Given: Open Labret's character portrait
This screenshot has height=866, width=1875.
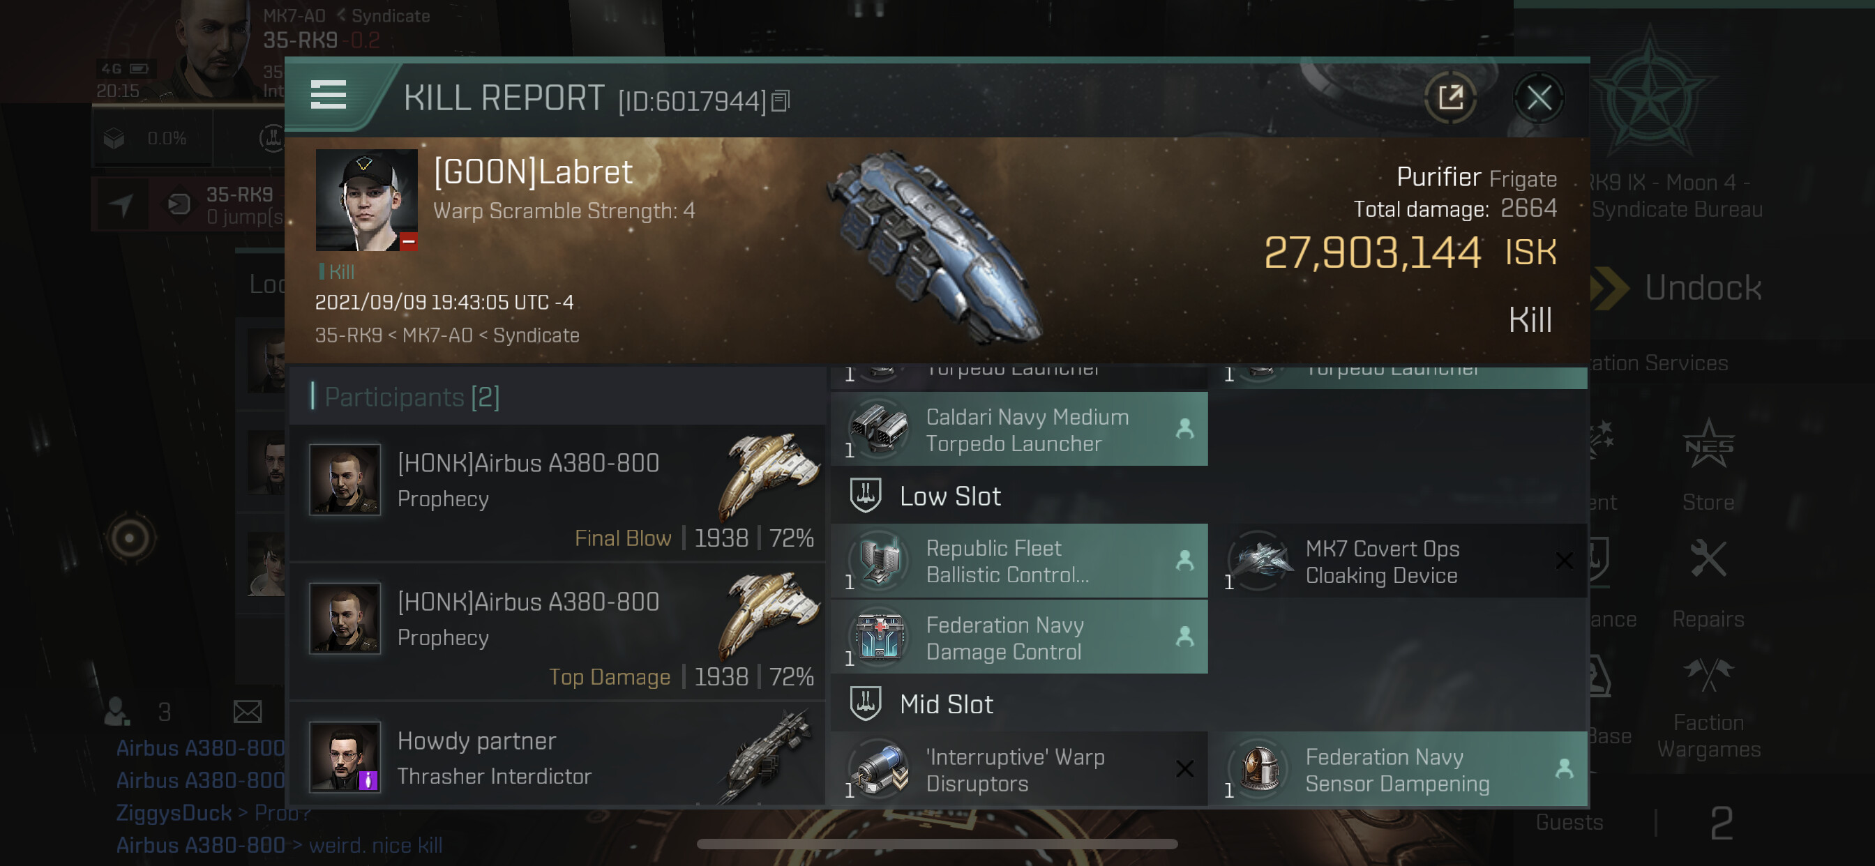Looking at the screenshot, I should pyautogui.click(x=366, y=200).
